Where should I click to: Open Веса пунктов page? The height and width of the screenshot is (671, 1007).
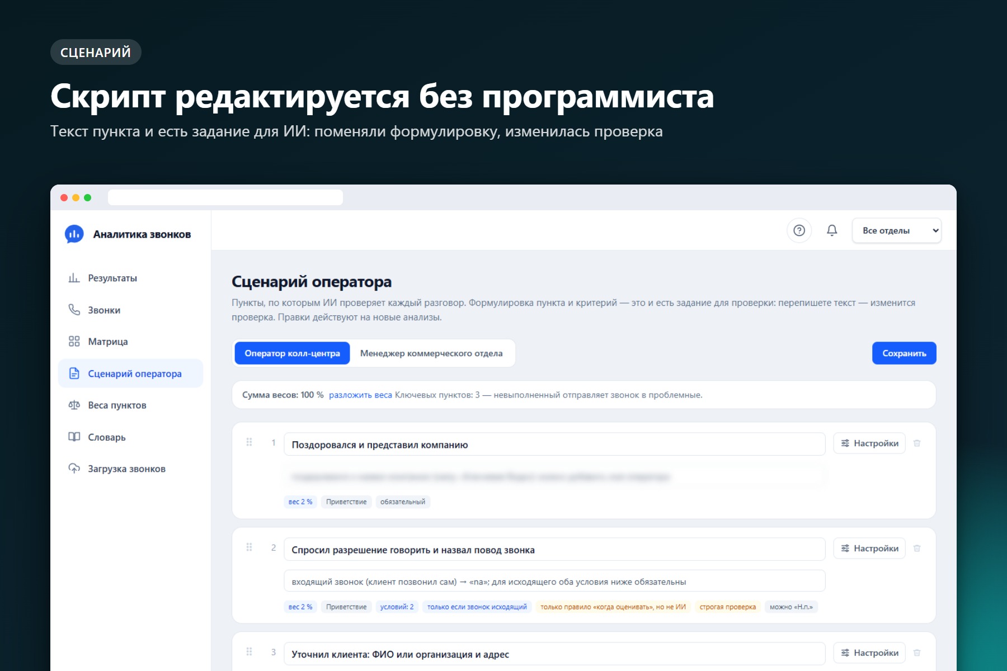pos(130,405)
